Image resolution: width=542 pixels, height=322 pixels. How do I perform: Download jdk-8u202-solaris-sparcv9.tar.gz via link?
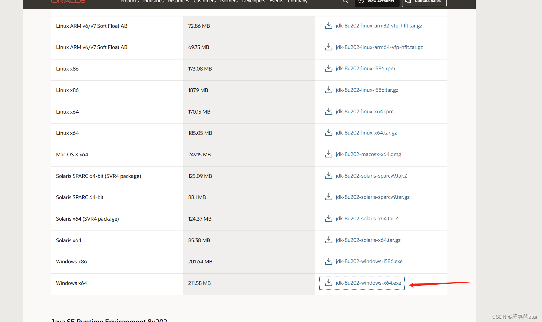tap(373, 197)
